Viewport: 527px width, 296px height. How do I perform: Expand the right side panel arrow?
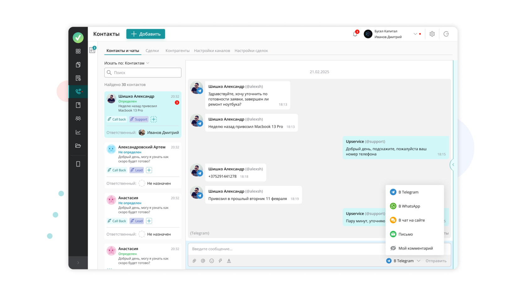click(453, 165)
